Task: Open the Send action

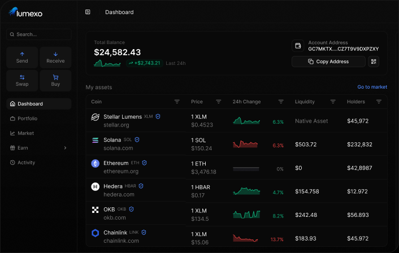Action: tap(22, 58)
